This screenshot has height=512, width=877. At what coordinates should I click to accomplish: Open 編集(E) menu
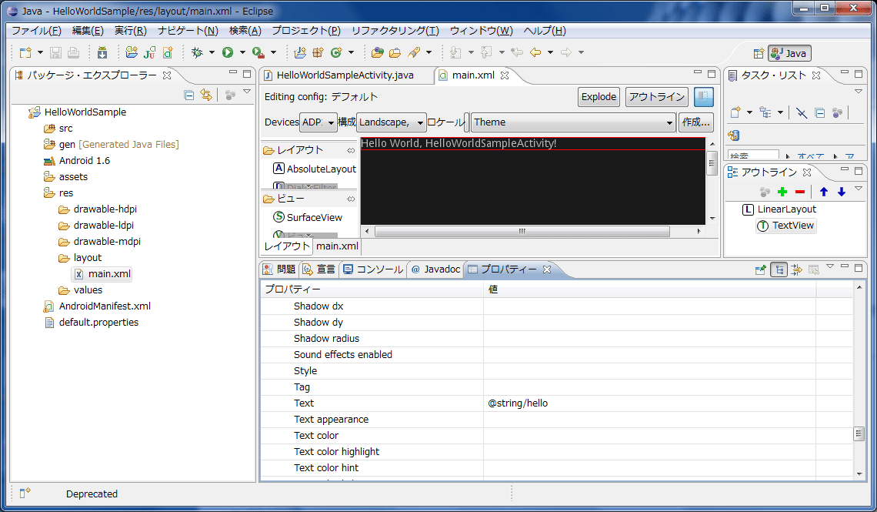(x=88, y=31)
